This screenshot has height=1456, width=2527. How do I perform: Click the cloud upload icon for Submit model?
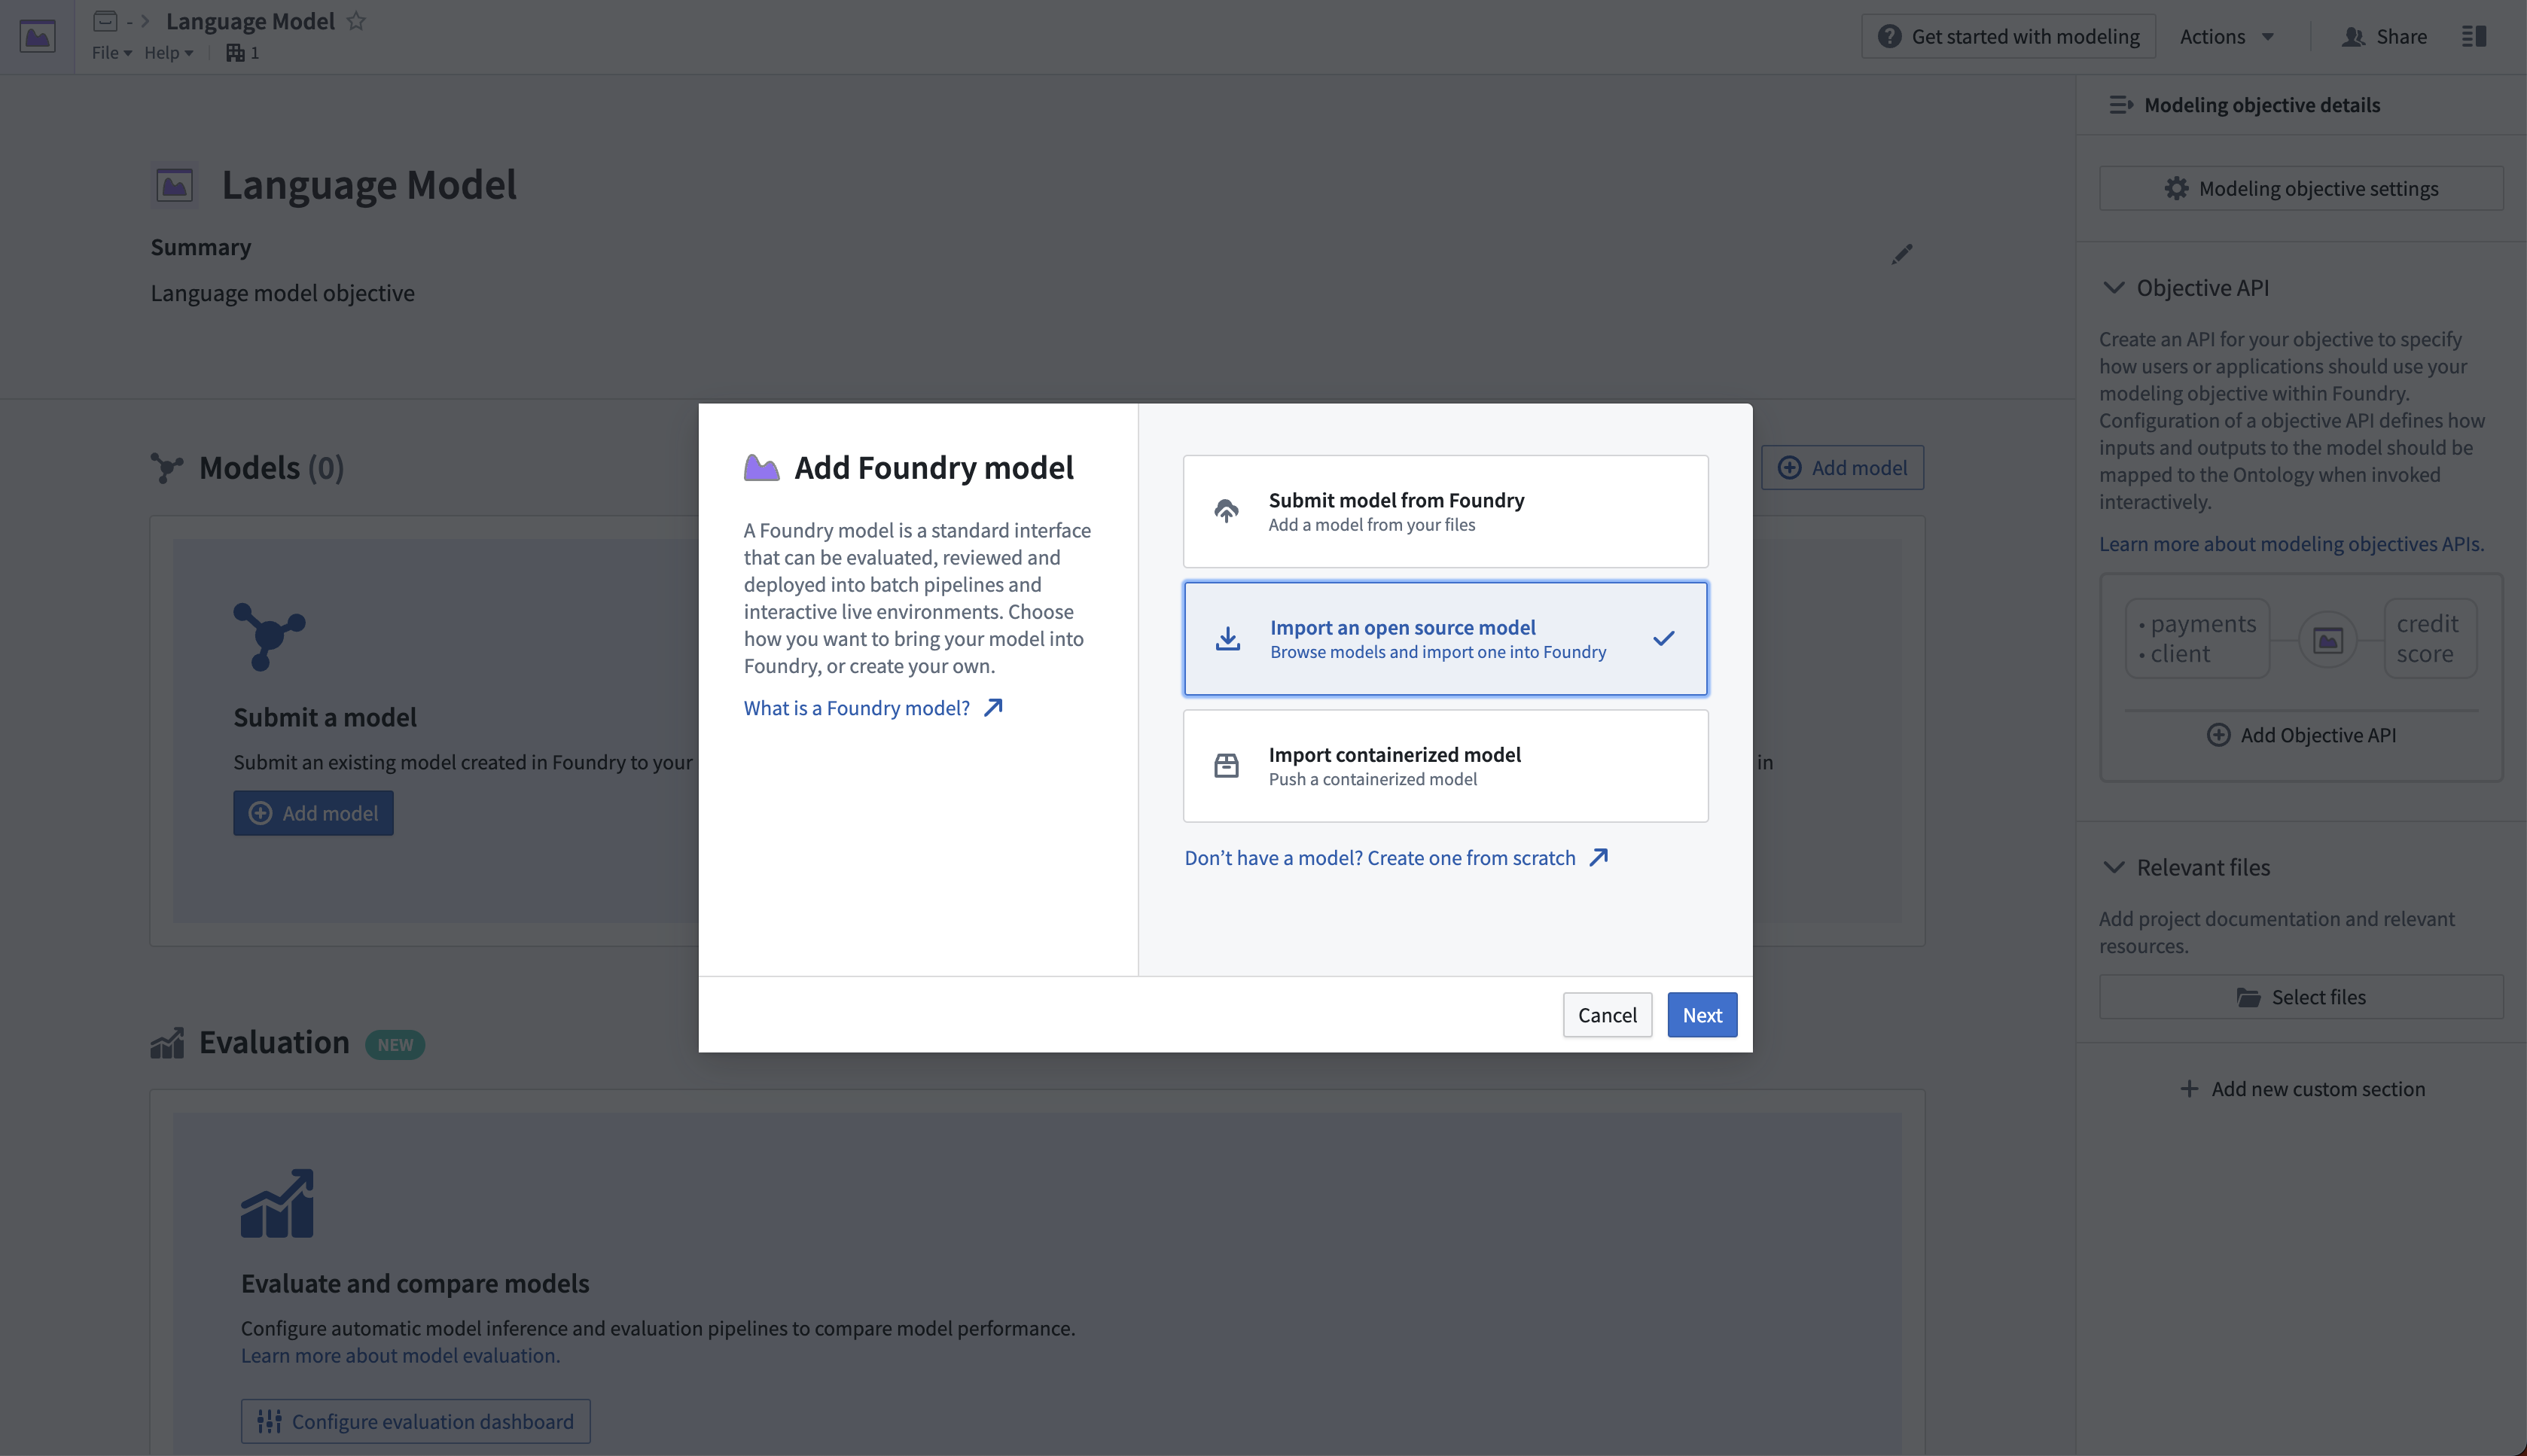coord(1226,511)
